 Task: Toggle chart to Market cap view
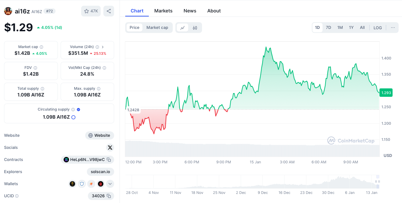(157, 28)
